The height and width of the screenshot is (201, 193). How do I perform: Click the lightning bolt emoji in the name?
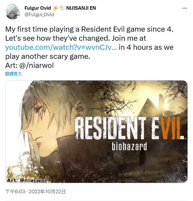click(55, 8)
